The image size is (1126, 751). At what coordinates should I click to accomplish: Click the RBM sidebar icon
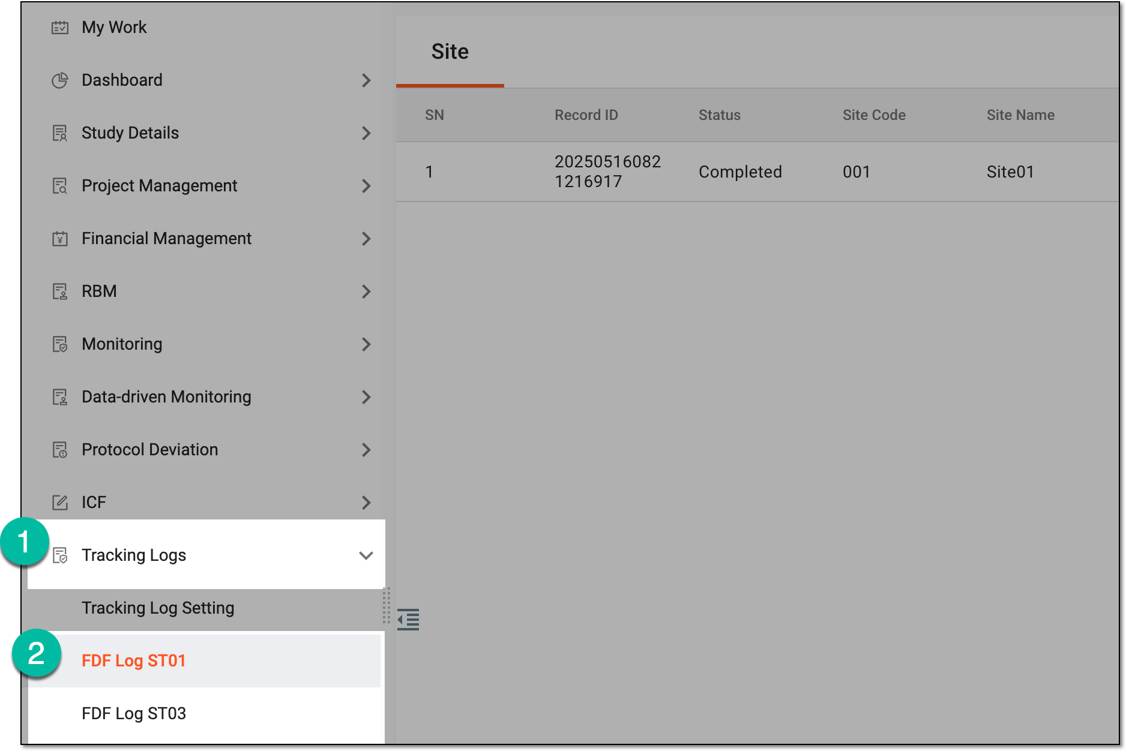[x=60, y=292]
